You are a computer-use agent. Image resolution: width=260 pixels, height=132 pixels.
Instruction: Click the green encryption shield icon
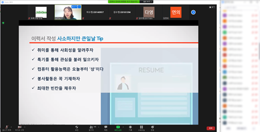point(3,23)
